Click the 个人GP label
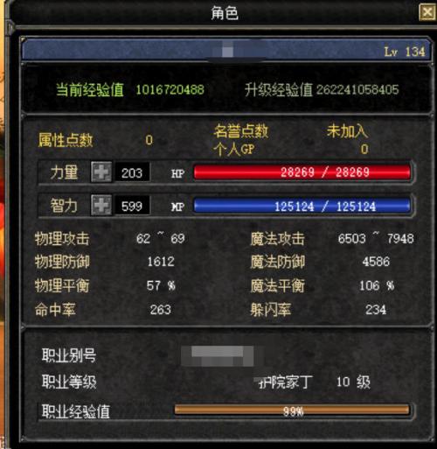Screen dimensions: 437x449 click(x=234, y=150)
